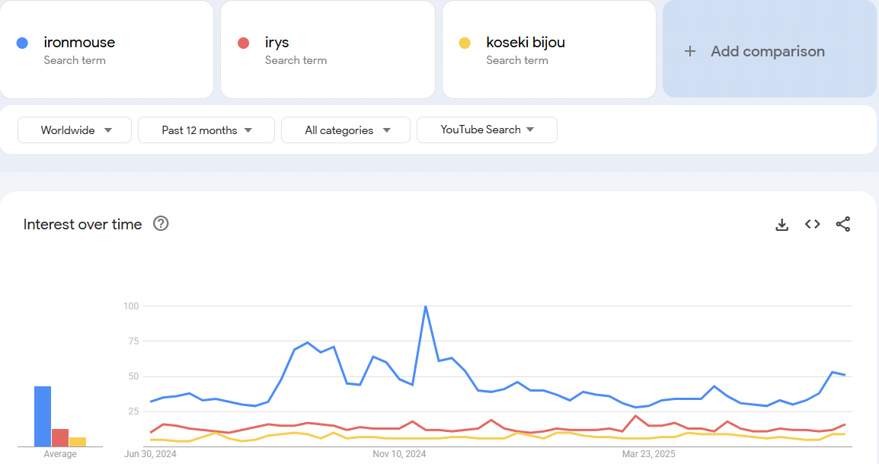Open the YouTube Search type dropdown
The width and height of the screenshot is (879, 464).
487,130
